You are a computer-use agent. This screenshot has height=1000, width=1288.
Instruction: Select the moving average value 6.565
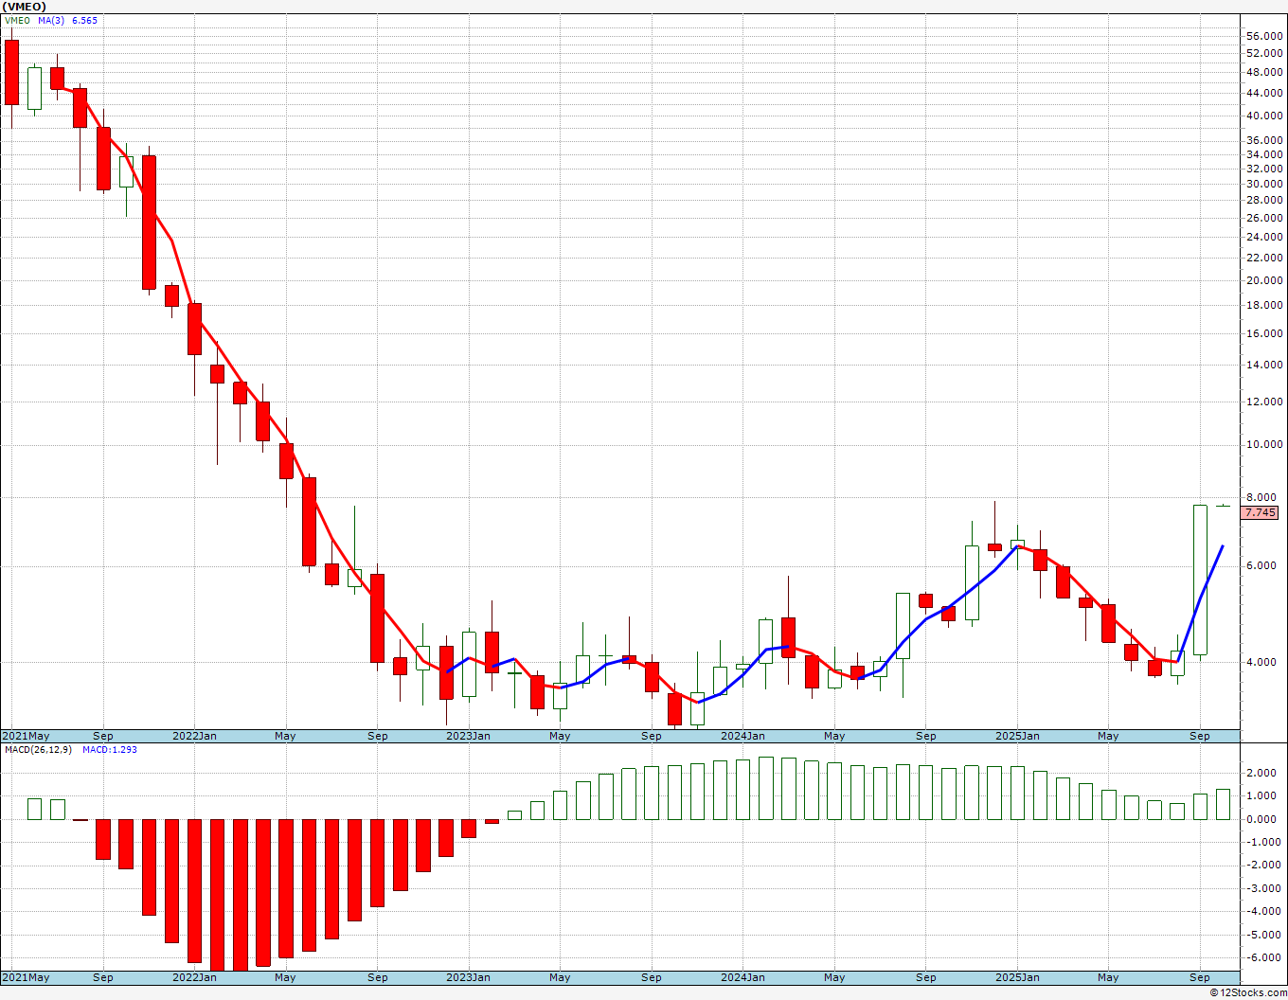(84, 20)
